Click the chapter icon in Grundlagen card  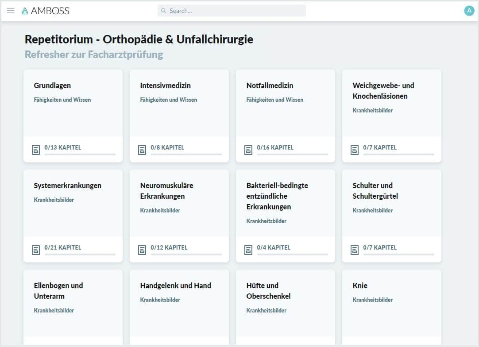(x=36, y=150)
